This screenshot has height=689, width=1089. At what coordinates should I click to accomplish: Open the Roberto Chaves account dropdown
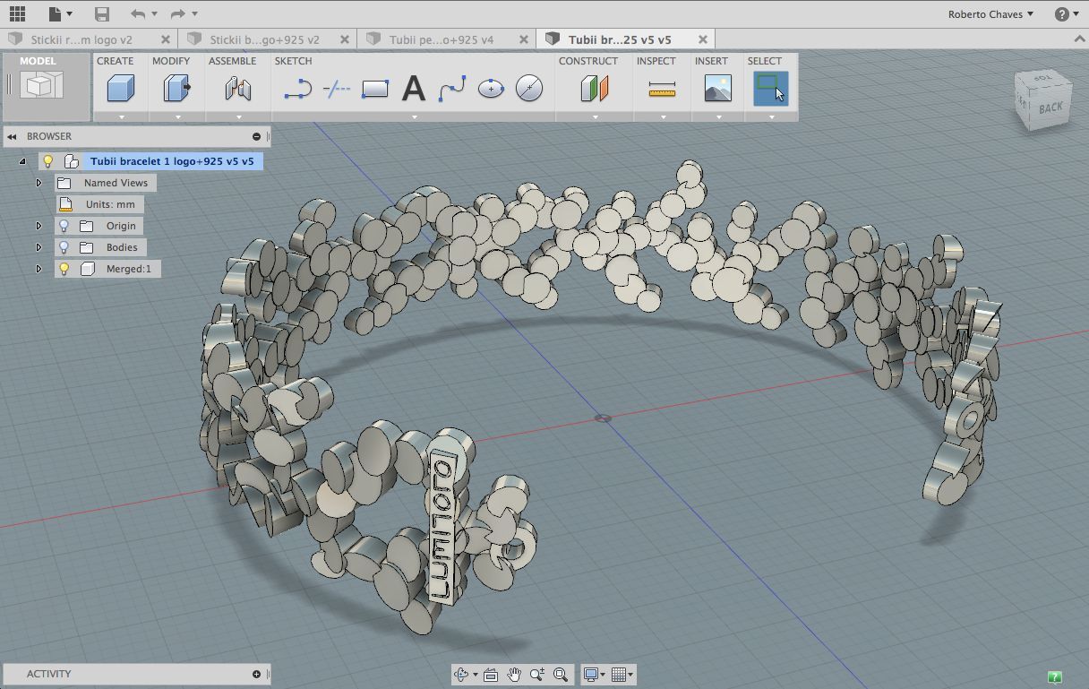pos(990,13)
